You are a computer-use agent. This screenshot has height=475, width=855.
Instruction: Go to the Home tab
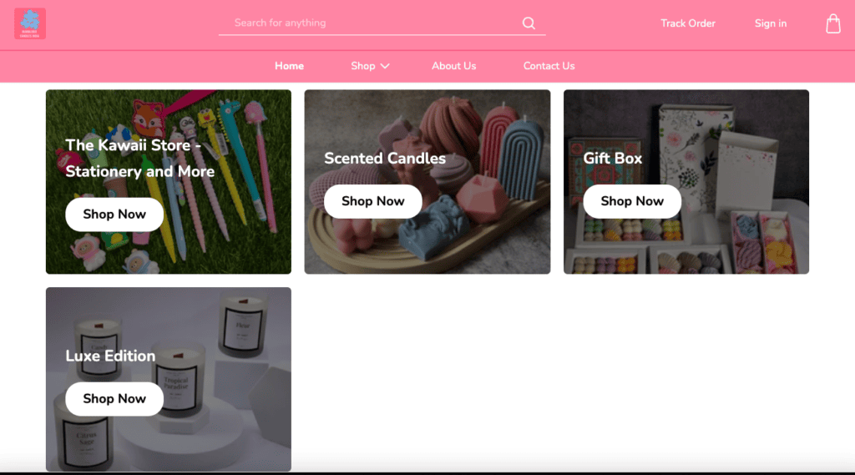(289, 66)
